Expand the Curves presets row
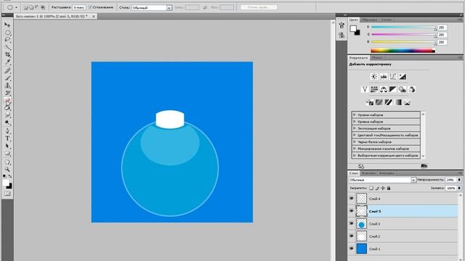Image resolution: width=465 pixels, height=261 pixels. point(355,122)
